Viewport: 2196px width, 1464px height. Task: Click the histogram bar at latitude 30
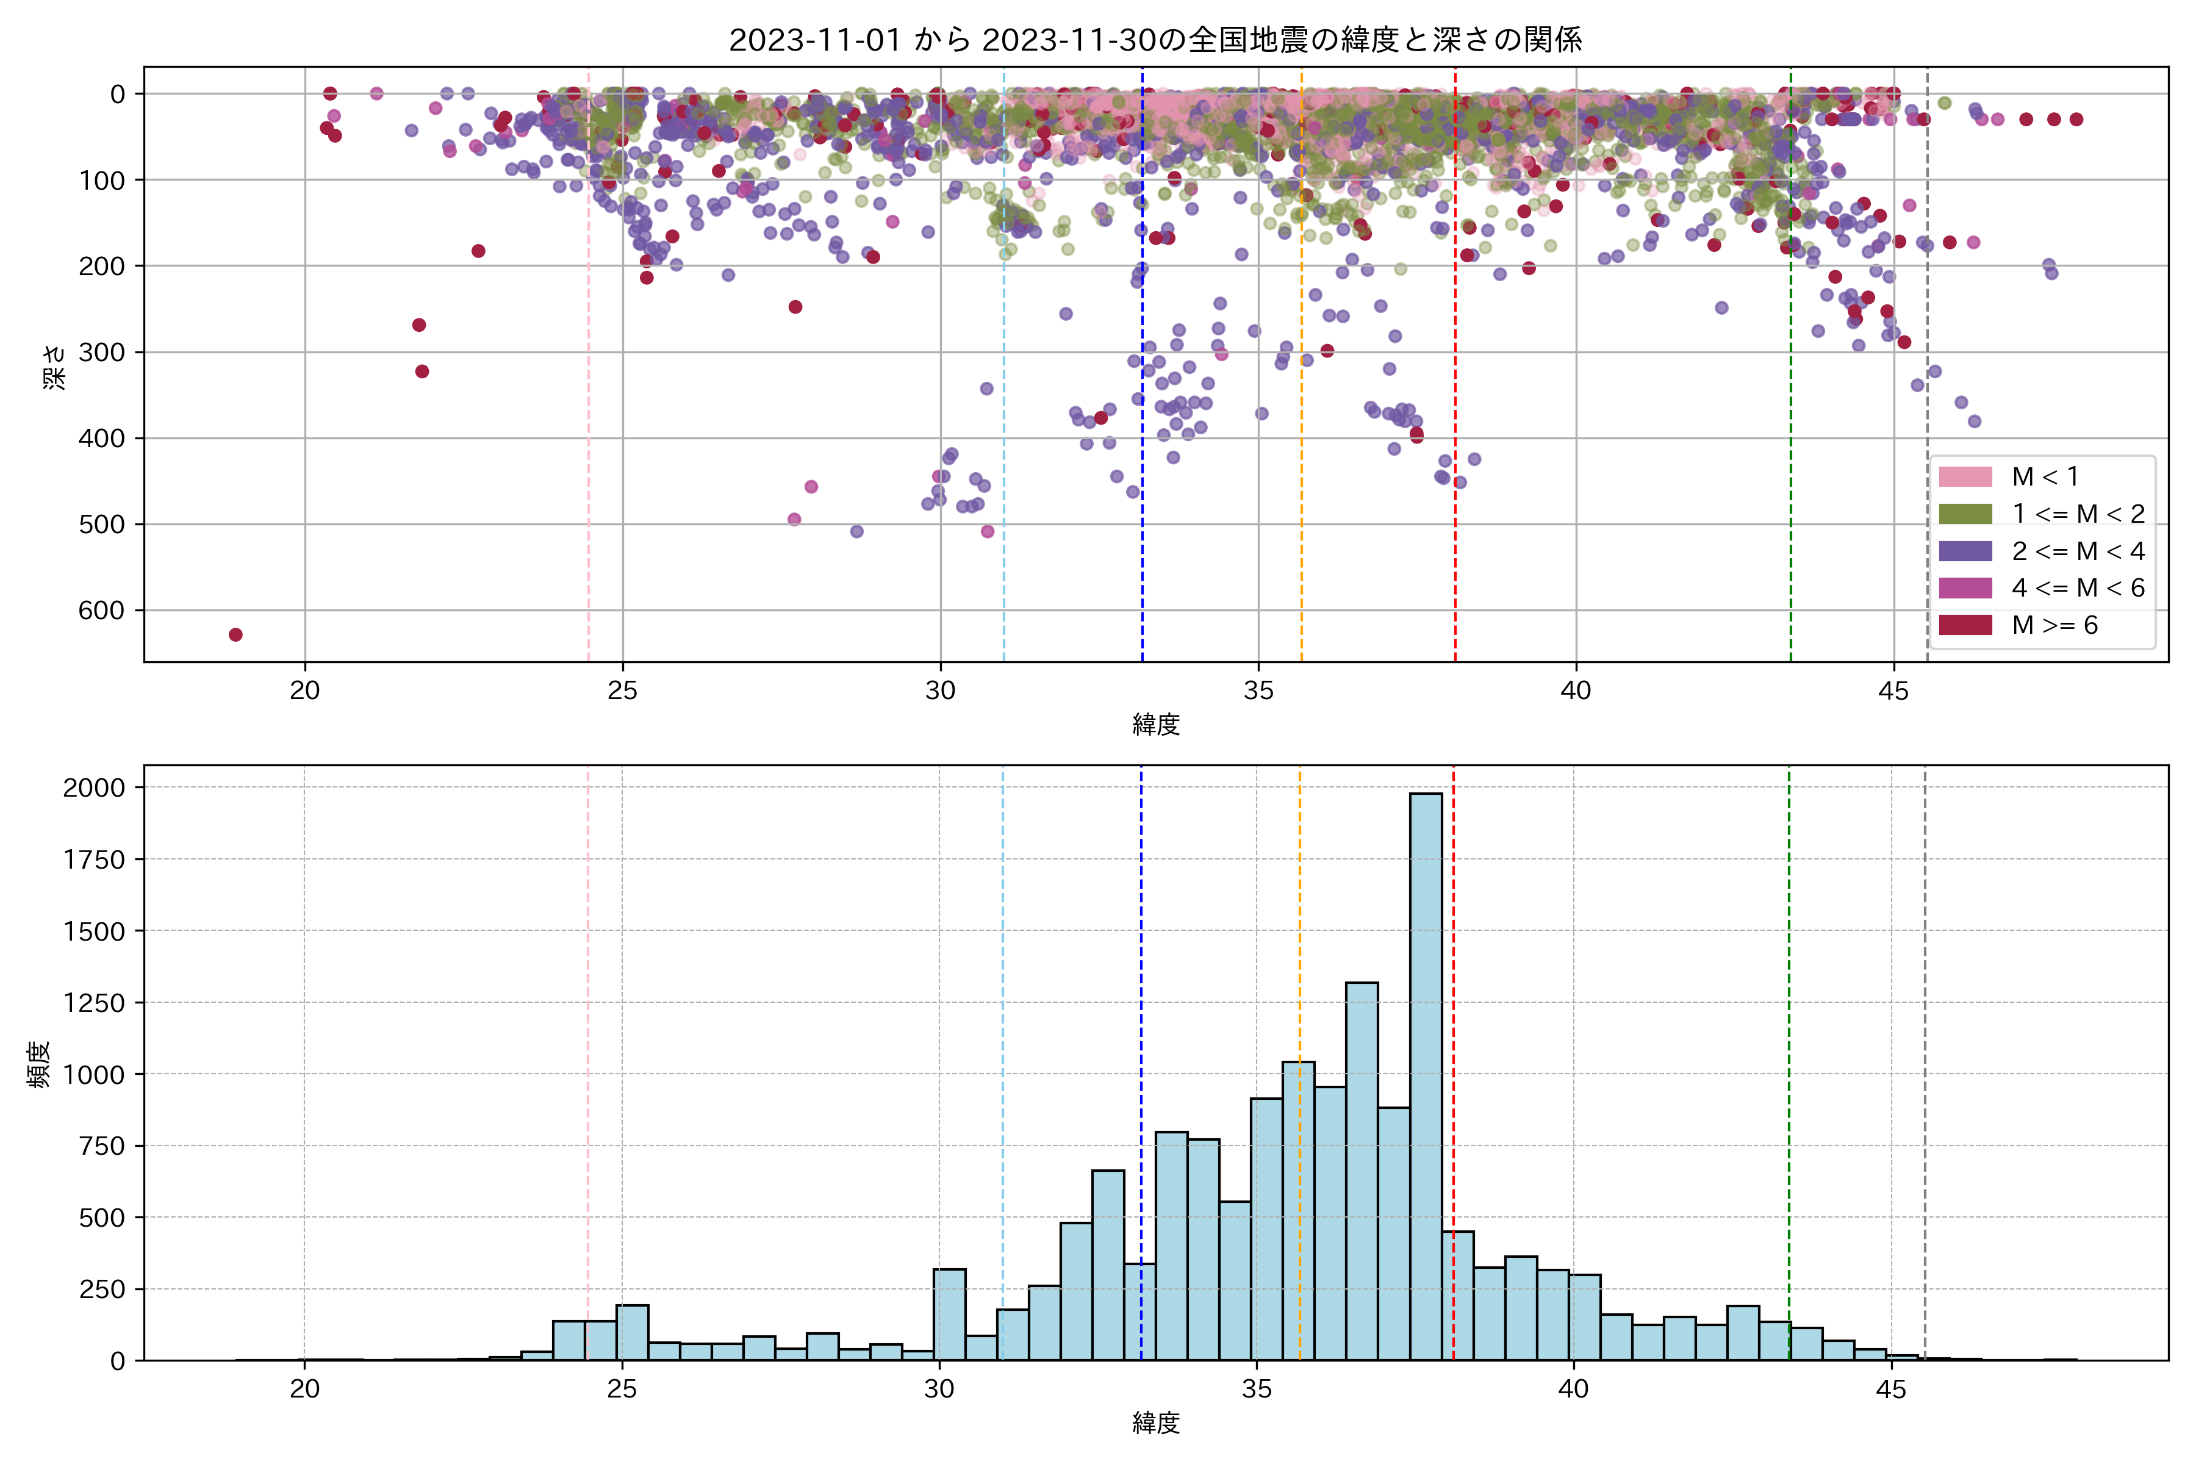point(950,1314)
